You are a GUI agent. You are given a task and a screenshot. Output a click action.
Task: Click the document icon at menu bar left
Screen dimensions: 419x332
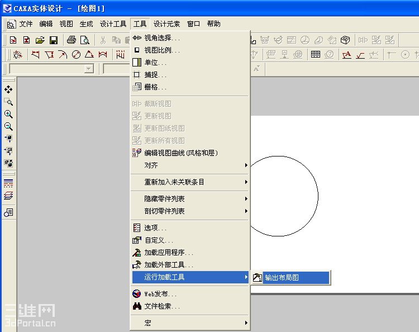11,24
